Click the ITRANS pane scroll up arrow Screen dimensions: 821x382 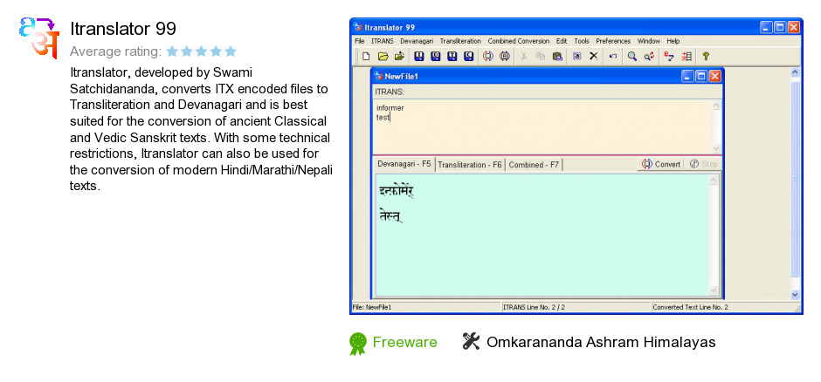[x=716, y=106]
